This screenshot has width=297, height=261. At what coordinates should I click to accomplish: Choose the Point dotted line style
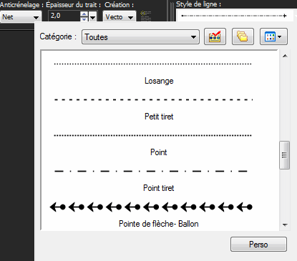click(152, 144)
